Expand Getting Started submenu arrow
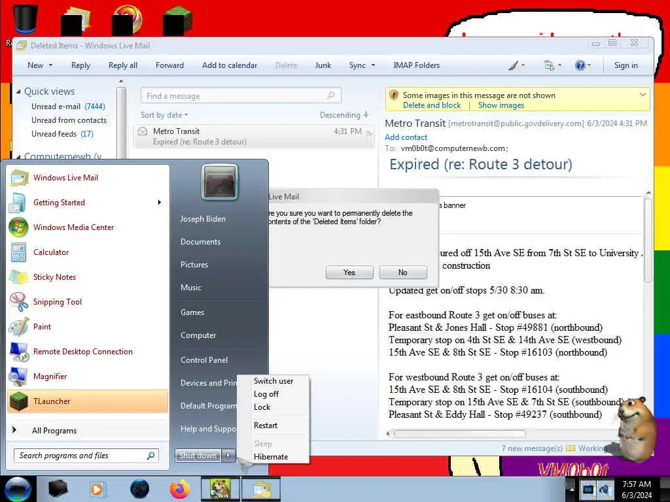Screen dimensions: 670x502 (160, 203)
